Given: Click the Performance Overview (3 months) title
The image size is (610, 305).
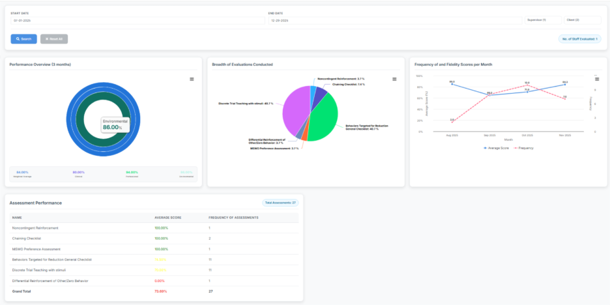Looking at the screenshot, I should click(x=40, y=64).
